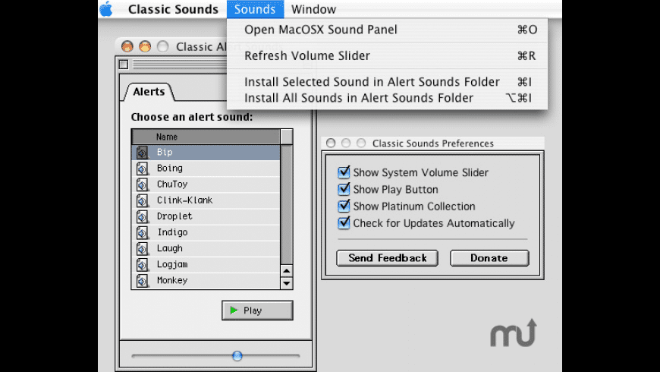Disable Show System Volume Slider
Image resolution: width=660 pixels, height=372 pixels.
(x=344, y=172)
